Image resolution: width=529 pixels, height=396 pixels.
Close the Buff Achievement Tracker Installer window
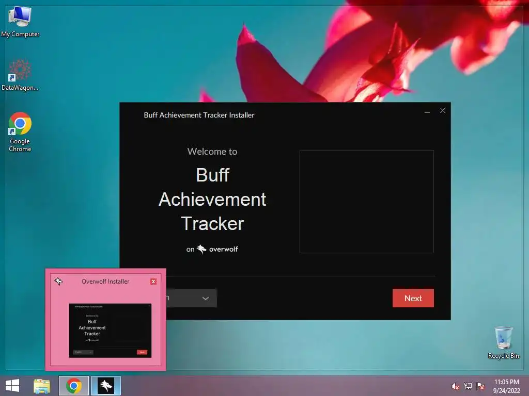point(443,110)
